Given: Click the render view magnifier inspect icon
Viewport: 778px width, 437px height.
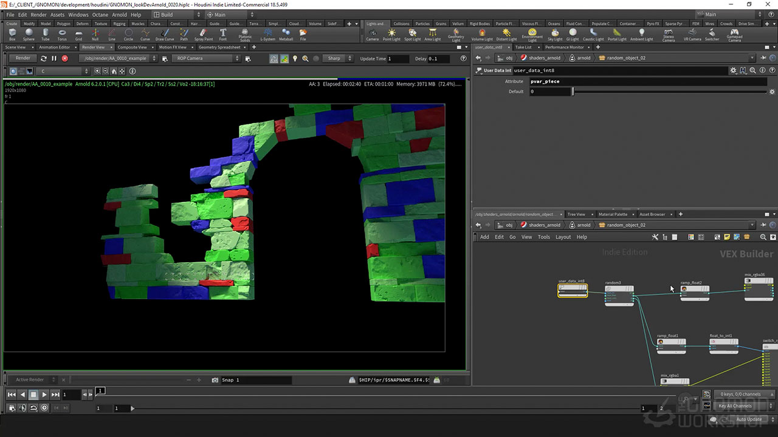Looking at the screenshot, I should click(305, 58).
